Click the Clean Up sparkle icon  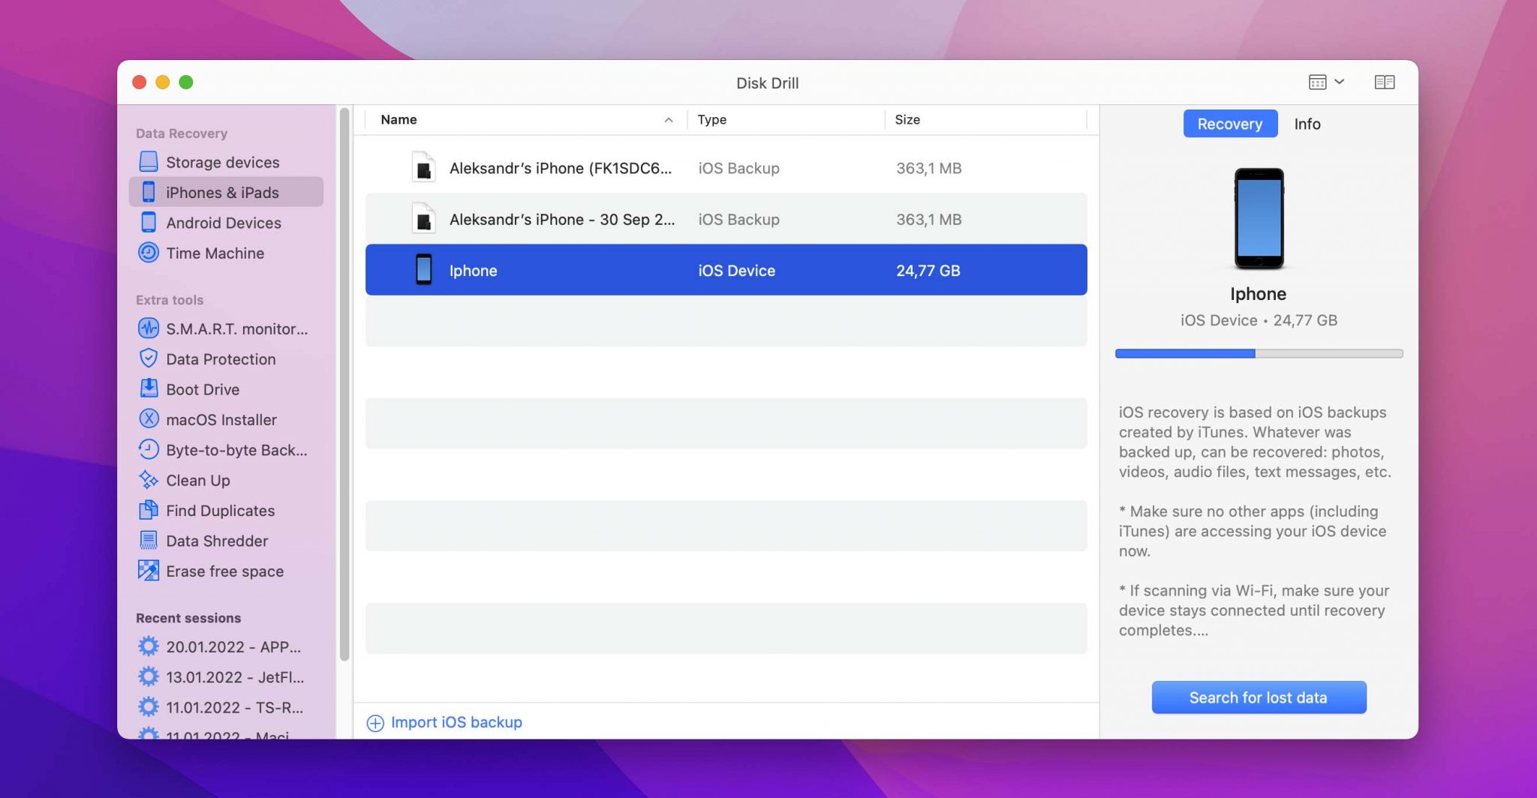click(x=149, y=480)
